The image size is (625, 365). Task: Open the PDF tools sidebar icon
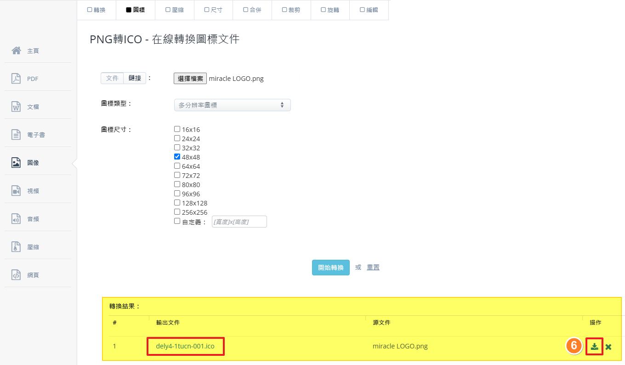click(17, 79)
